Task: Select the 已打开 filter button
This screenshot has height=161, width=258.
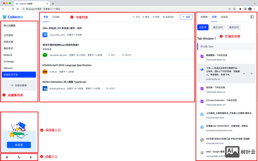Action: 203,27
